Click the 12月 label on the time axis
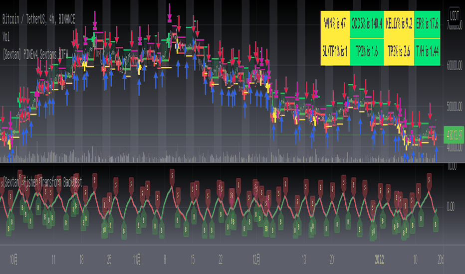The height and width of the screenshot is (274, 465). [257, 260]
